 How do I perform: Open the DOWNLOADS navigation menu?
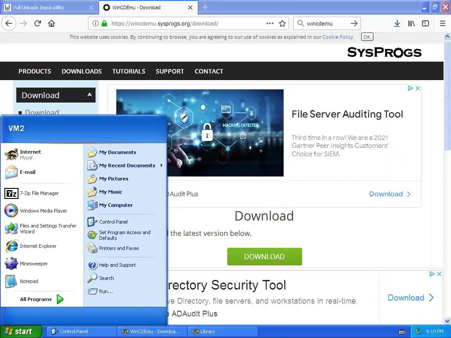(81, 71)
